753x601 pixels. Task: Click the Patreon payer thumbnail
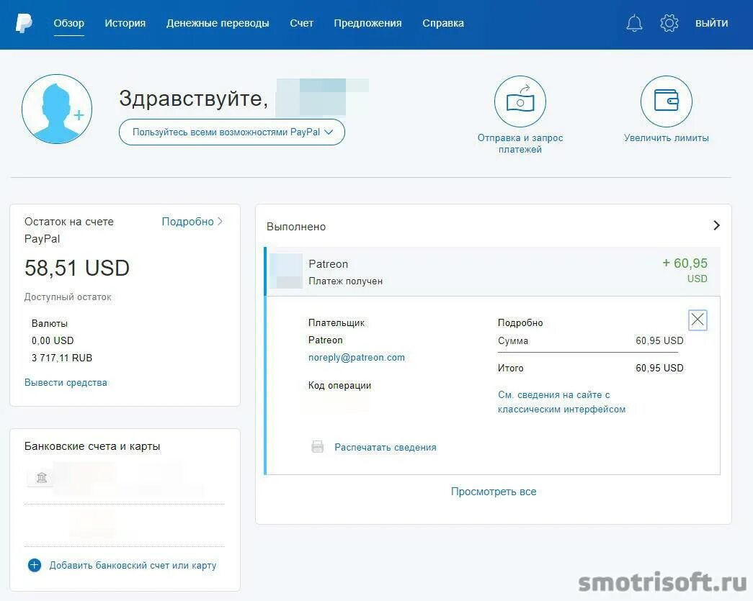coord(286,271)
